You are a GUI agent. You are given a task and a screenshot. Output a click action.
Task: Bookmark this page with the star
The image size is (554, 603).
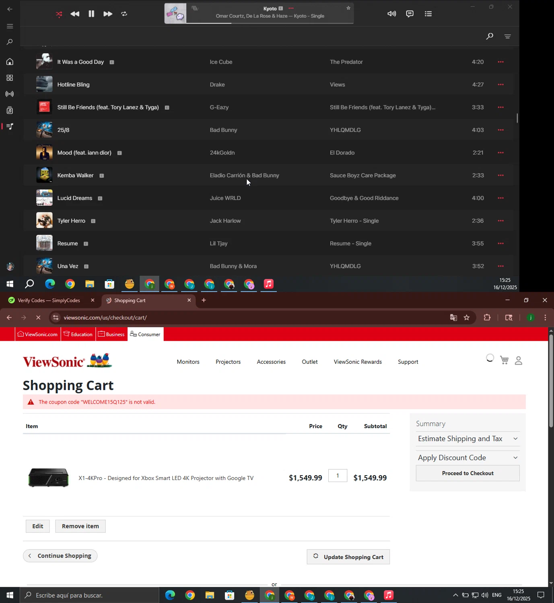coord(467,318)
